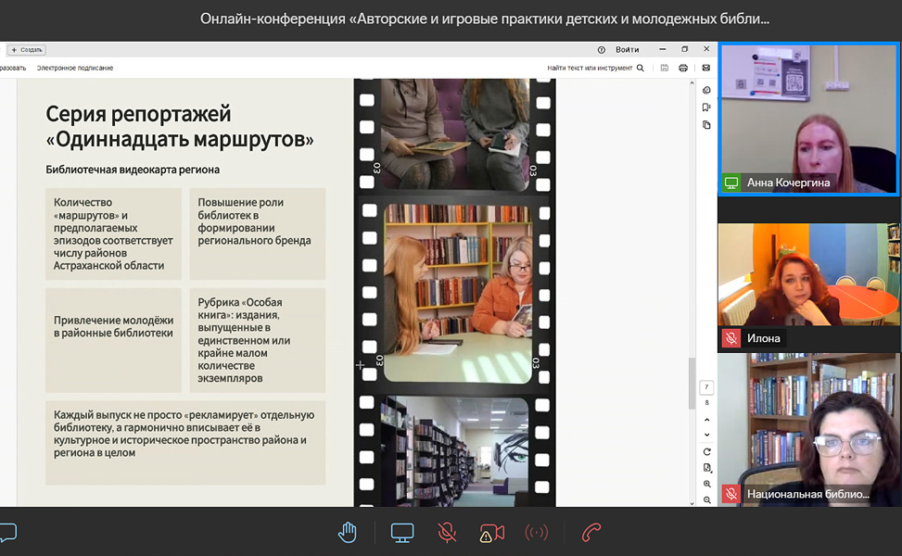Open chat from the bottom-left speech bubble

point(7,533)
